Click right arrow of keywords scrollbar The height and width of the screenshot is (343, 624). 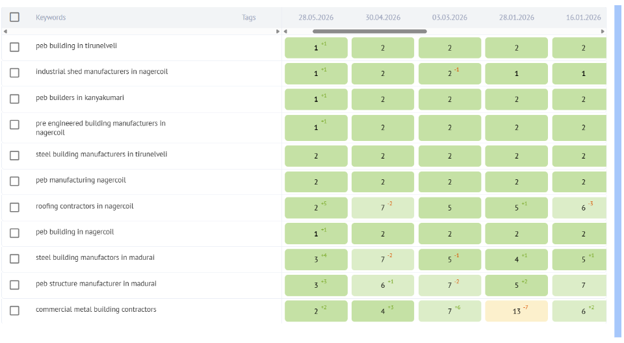coord(278,31)
